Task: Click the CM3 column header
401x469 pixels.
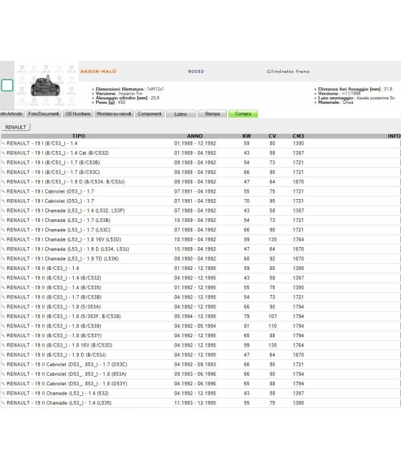Action: click(298, 136)
